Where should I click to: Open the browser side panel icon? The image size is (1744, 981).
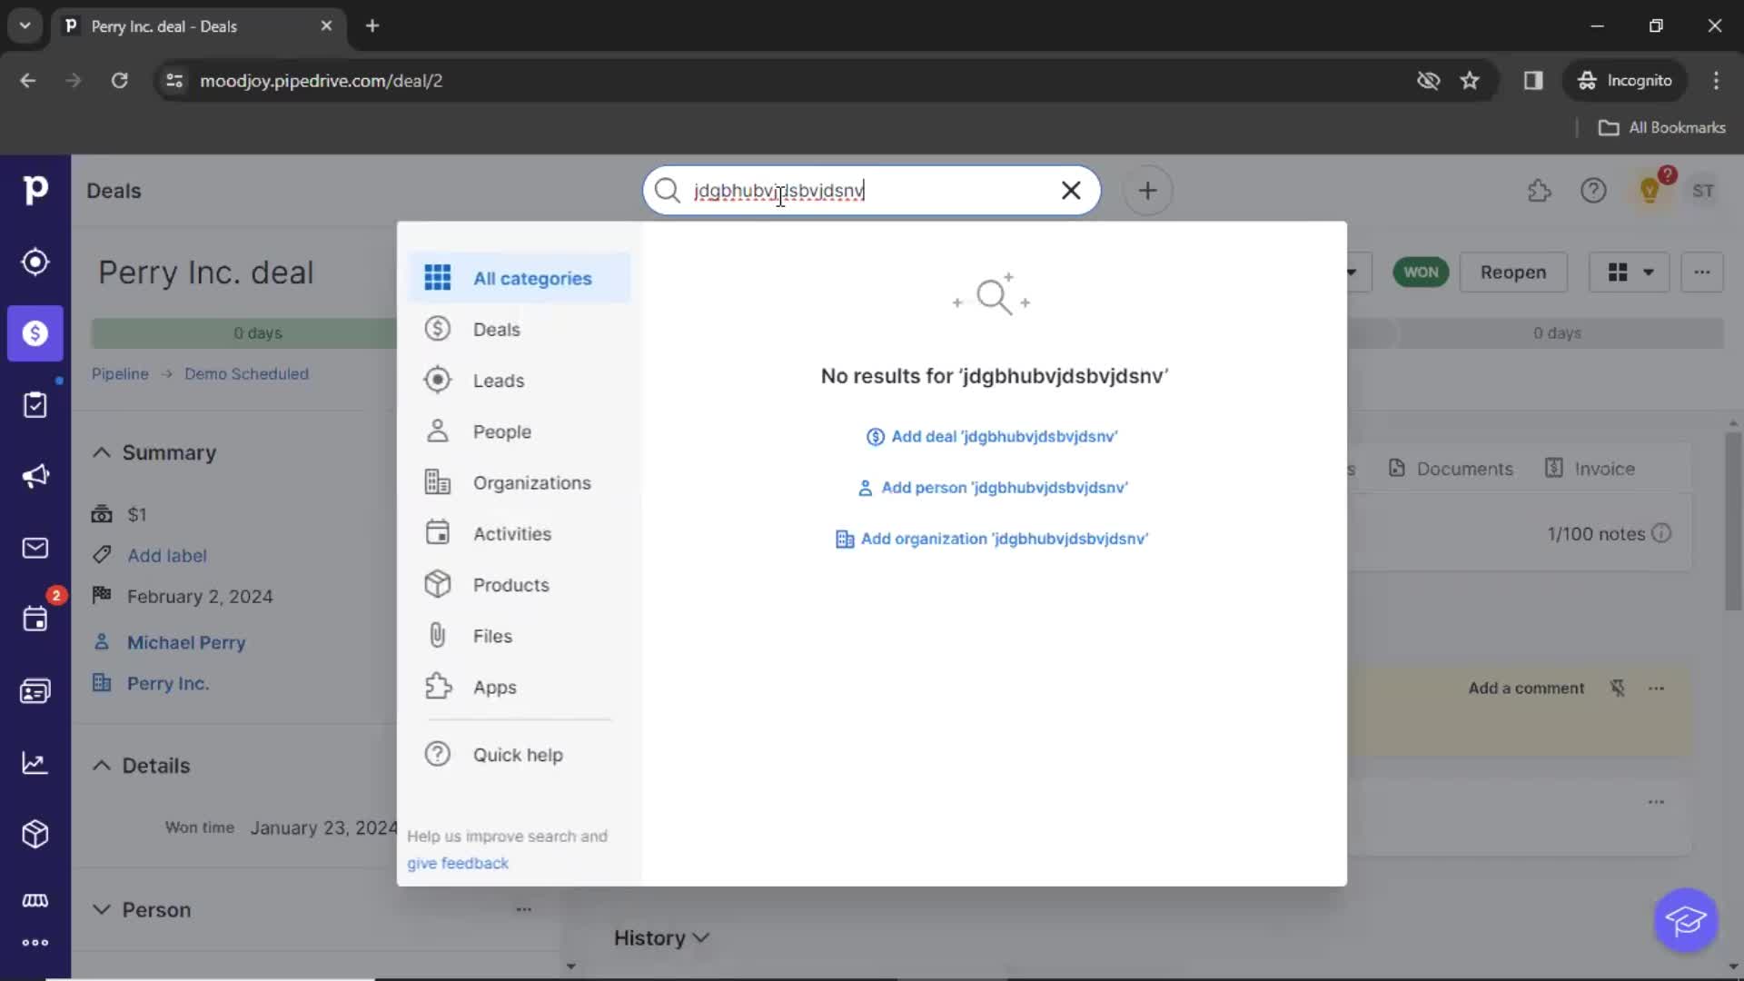pyautogui.click(x=1533, y=81)
